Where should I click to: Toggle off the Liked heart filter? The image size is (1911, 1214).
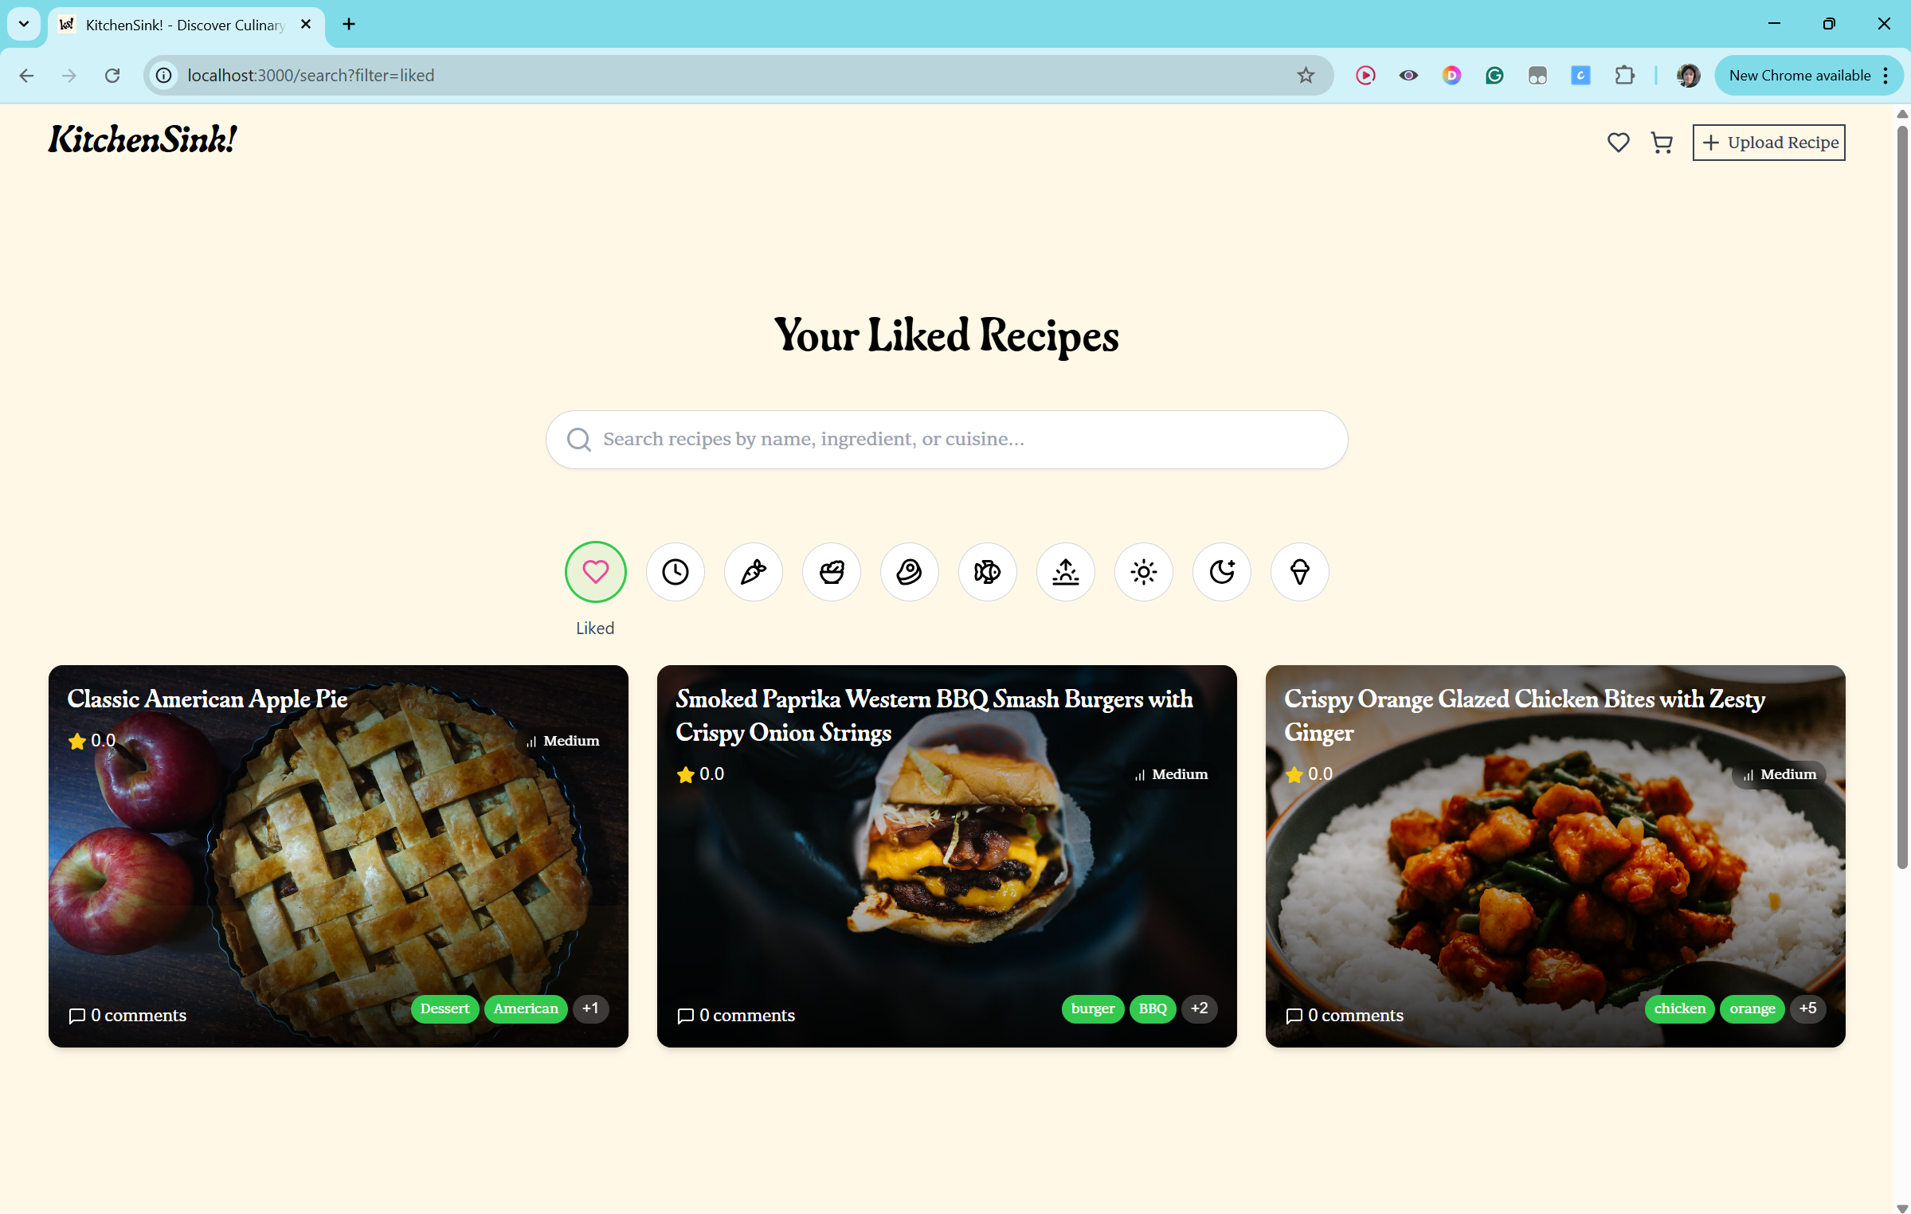pyautogui.click(x=595, y=571)
